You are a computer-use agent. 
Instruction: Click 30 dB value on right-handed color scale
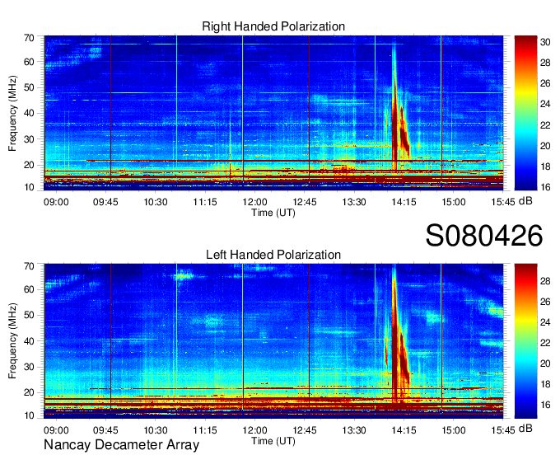[545, 42]
